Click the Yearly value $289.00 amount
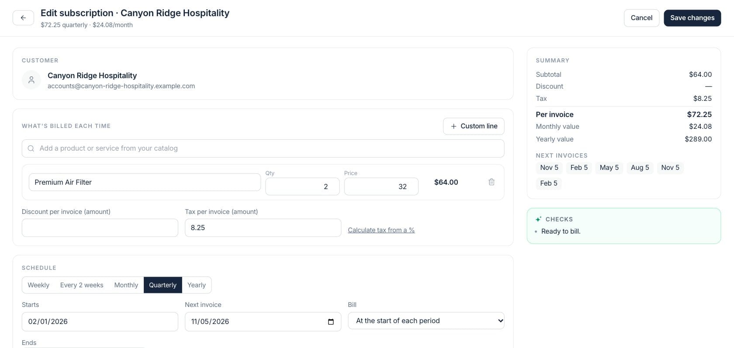Image resolution: width=734 pixels, height=348 pixels. tap(698, 139)
